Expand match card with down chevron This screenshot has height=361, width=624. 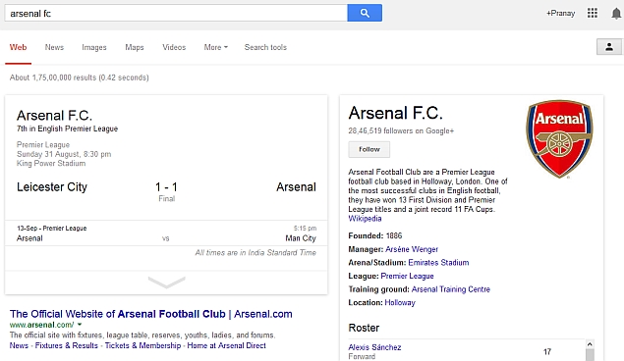(166, 282)
